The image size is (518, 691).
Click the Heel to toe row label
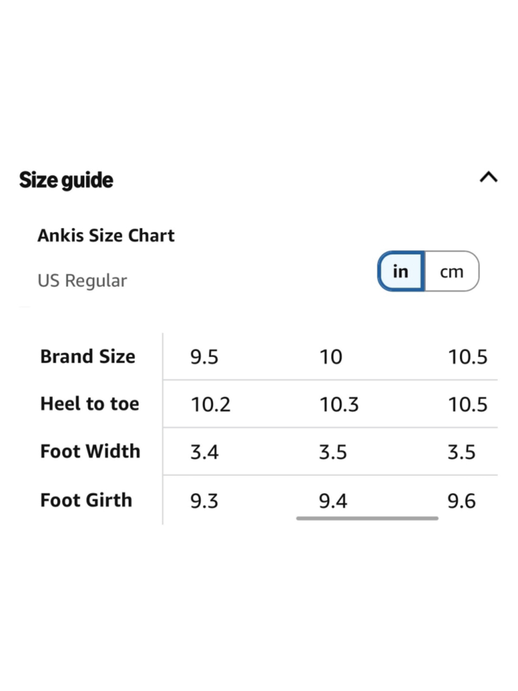pyautogui.click(x=90, y=404)
